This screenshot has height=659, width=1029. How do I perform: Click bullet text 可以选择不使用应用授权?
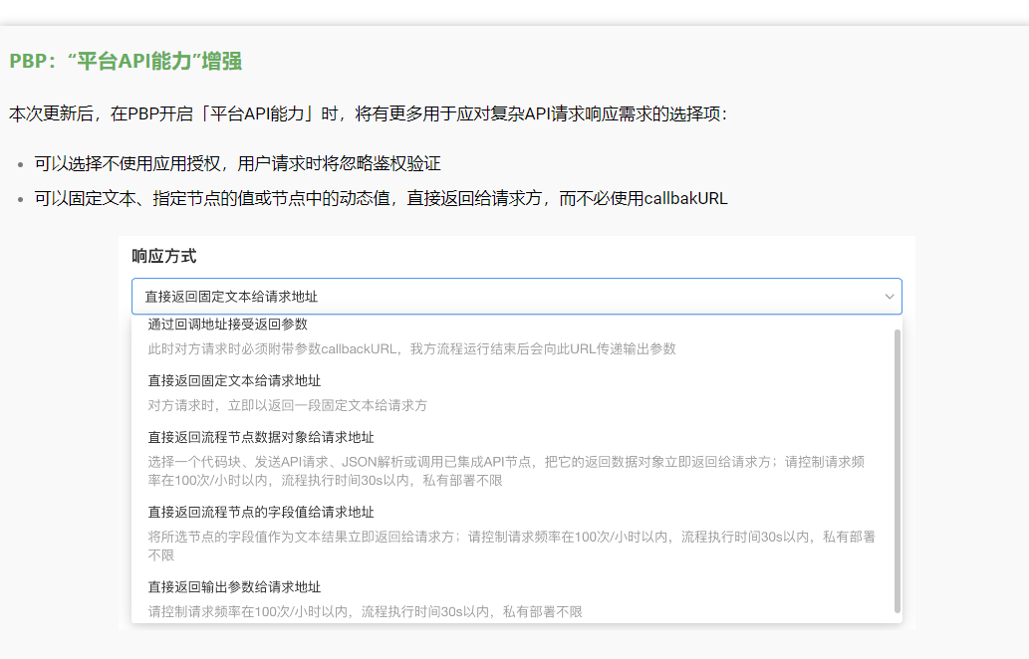tap(237, 163)
